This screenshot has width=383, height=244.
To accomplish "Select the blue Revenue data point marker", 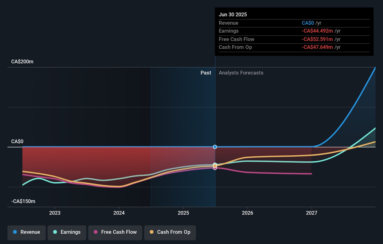I will point(215,147).
